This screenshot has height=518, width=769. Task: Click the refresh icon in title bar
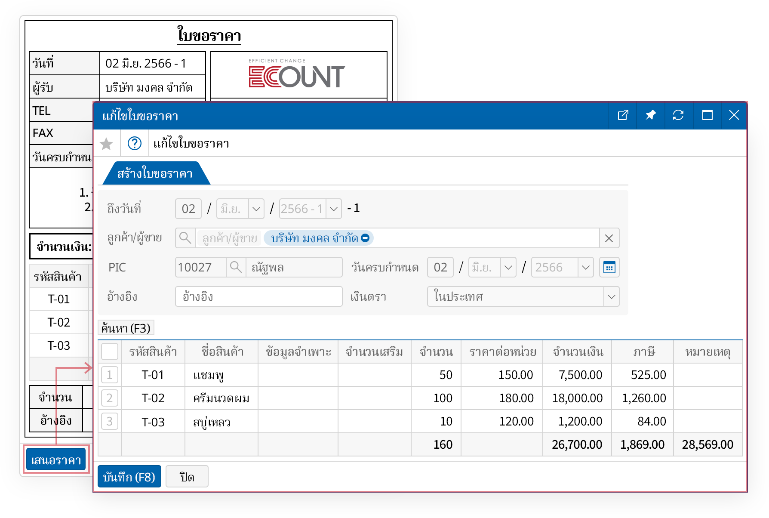pos(678,115)
